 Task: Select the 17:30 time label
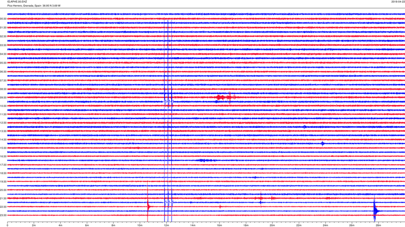coord(3,165)
